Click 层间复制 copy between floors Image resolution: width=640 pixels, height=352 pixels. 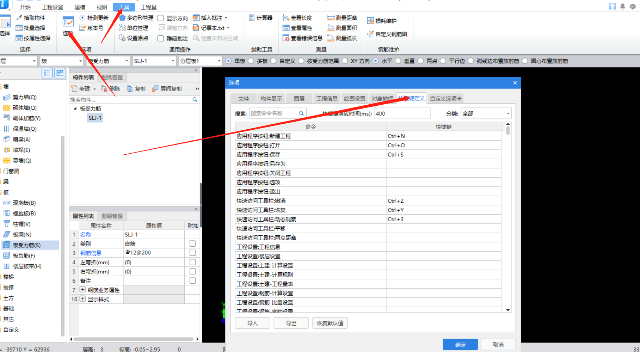pos(167,89)
